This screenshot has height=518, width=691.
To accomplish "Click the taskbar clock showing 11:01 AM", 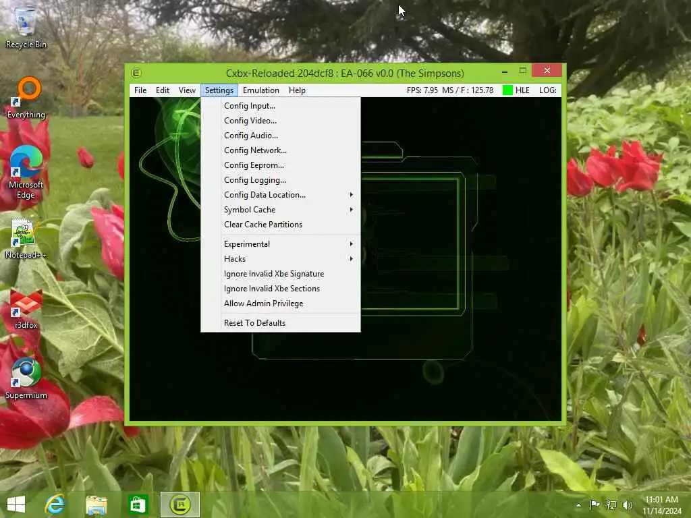I will (662, 505).
